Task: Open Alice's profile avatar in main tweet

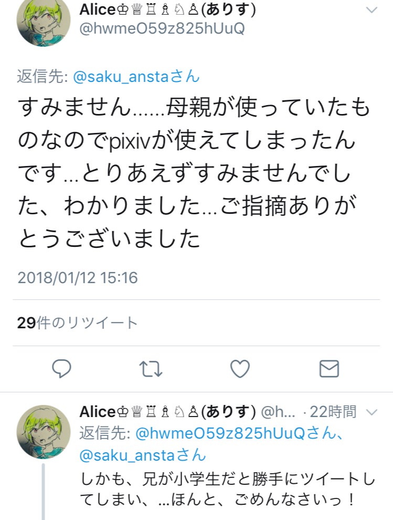Action: click(x=44, y=20)
